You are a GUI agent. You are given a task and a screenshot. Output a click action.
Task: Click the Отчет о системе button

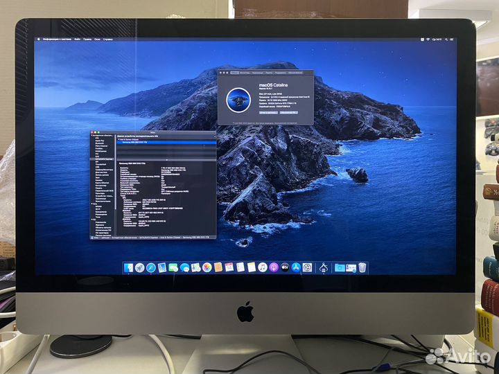click(269, 113)
